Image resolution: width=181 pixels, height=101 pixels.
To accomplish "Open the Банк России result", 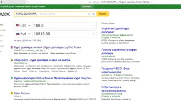I will coord(22,93).
